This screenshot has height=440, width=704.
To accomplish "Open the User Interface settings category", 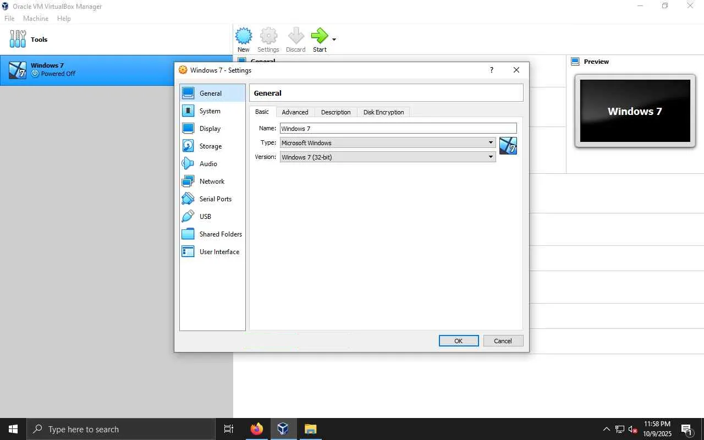I will pyautogui.click(x=212, y=252).
